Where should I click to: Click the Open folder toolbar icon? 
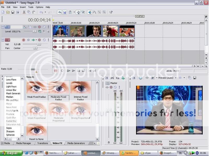(x=8, y=12)
